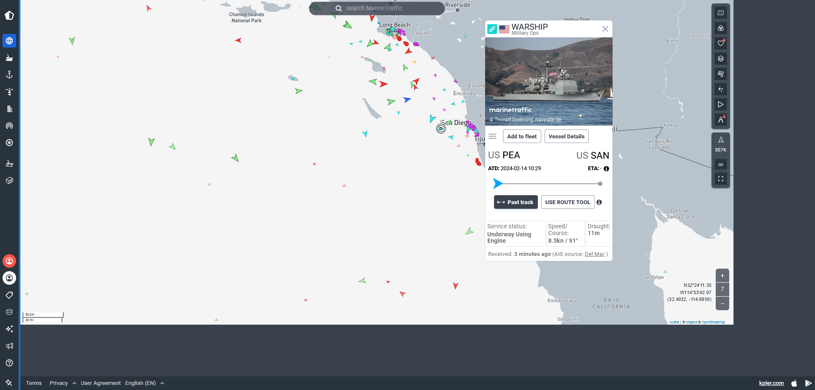Open the Lighthouses sidebar icon
The height and width of the screenshot is (390, 815).
9,92
